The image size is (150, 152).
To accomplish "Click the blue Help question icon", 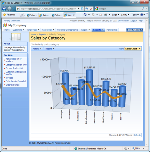I will pyautogui.click(x=142, y=15).
